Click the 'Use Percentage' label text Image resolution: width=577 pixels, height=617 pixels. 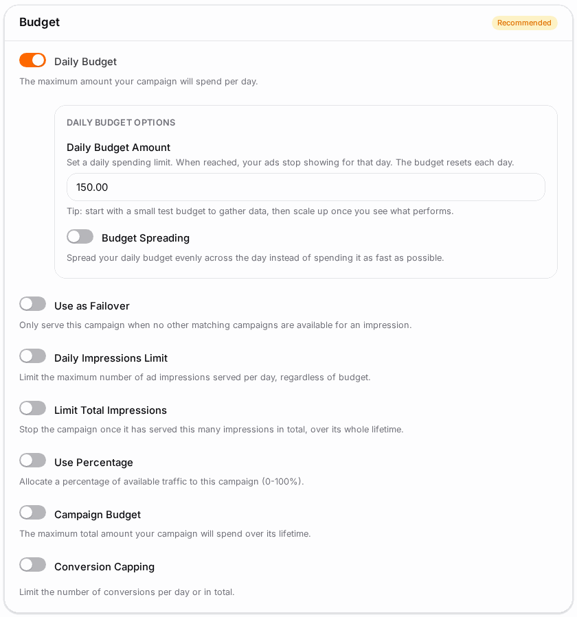click(x=93, y=463)
